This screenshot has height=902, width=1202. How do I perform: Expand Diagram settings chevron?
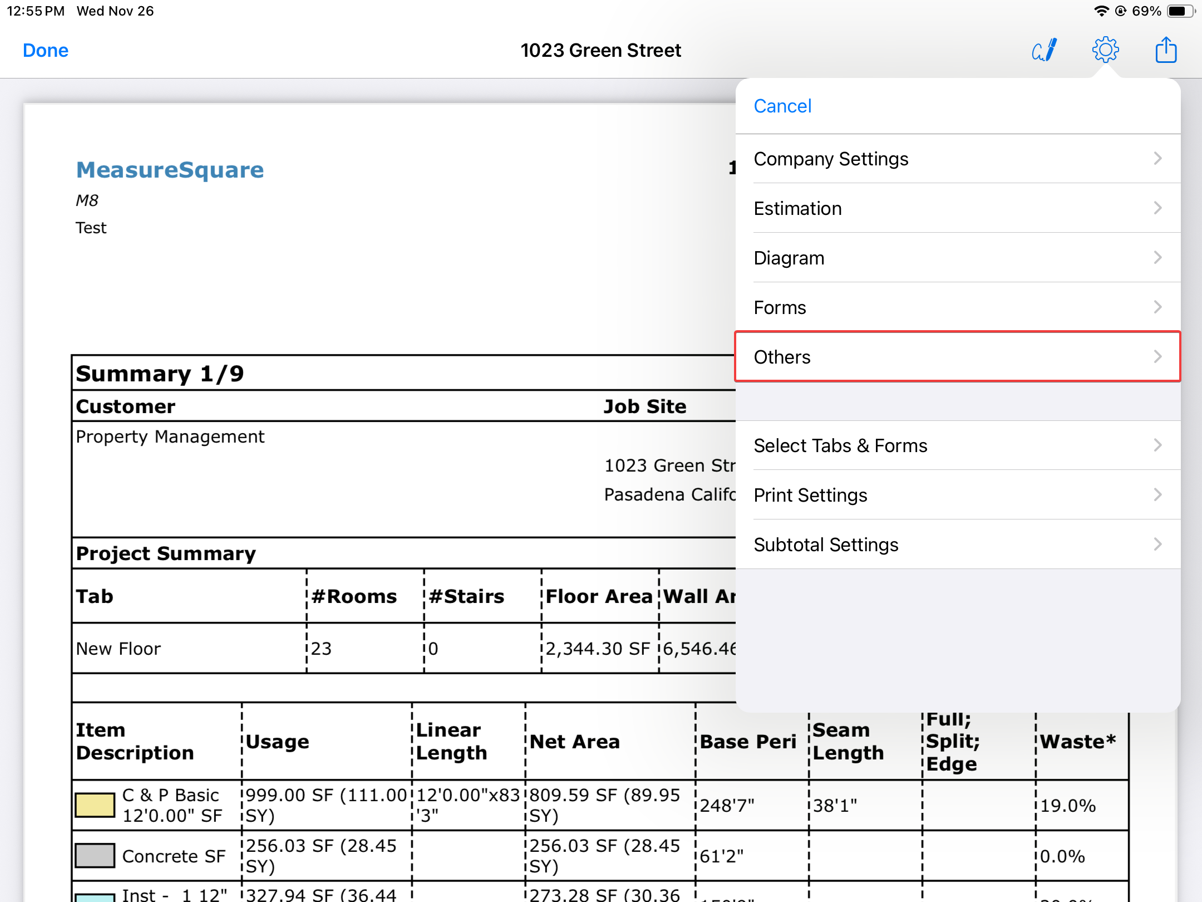1157,258
